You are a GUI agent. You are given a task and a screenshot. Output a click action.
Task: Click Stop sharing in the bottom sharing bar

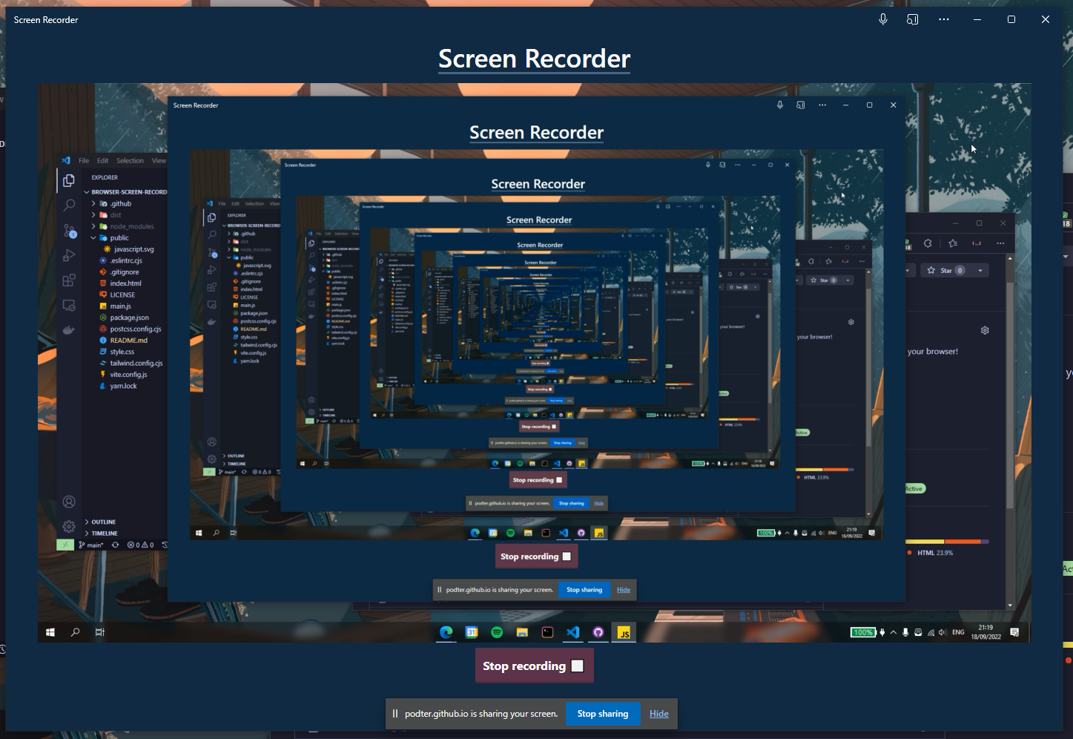[603, 714]
